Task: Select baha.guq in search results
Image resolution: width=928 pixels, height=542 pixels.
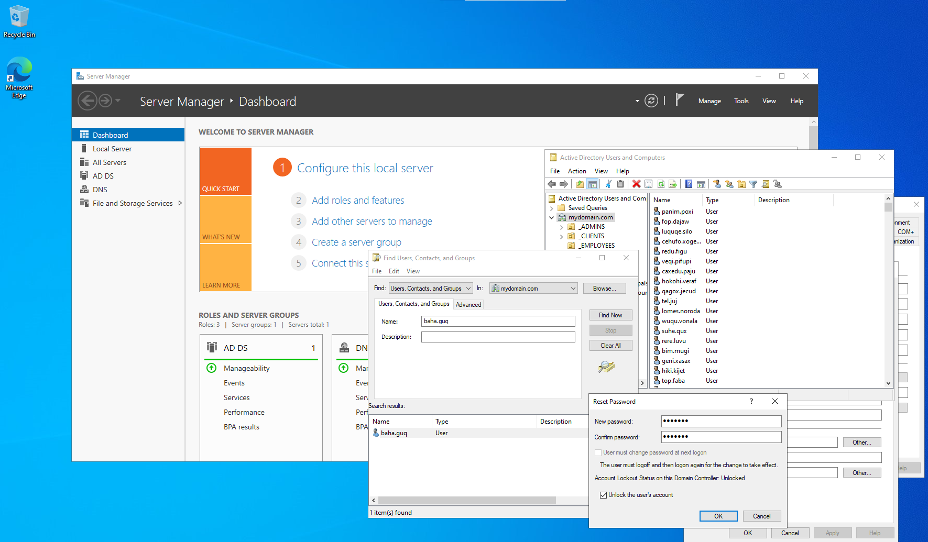Action: click(394, 433)
